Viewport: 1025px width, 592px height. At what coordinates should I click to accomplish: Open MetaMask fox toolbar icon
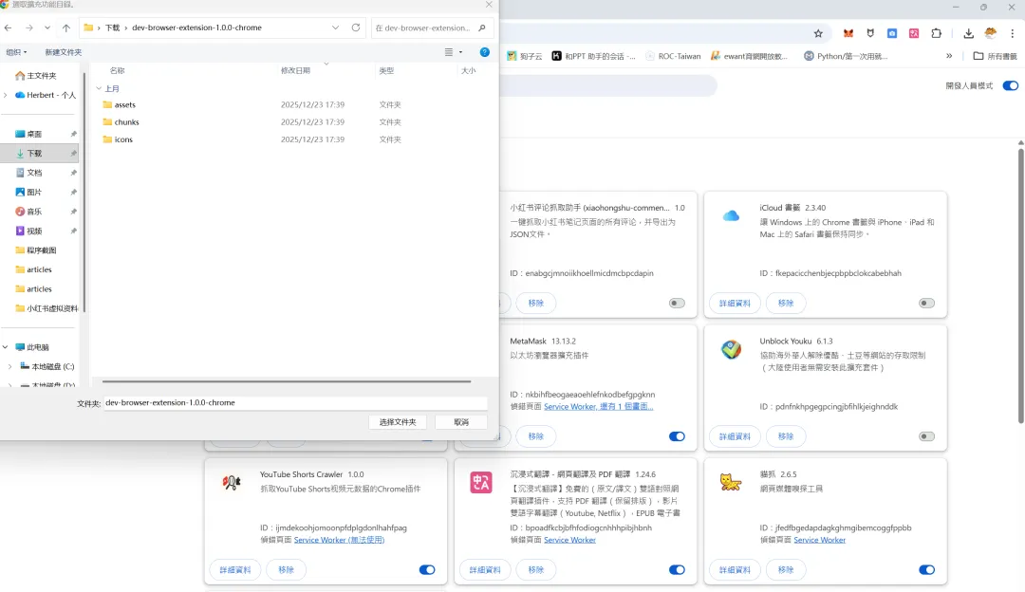point(848,33)
